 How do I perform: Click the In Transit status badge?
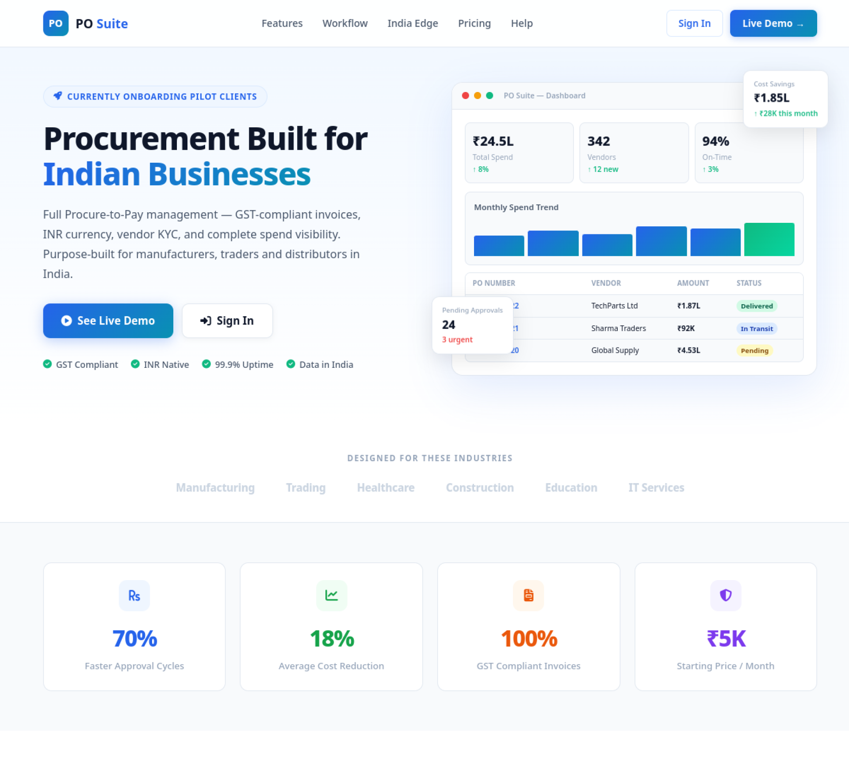click(757, 329)
